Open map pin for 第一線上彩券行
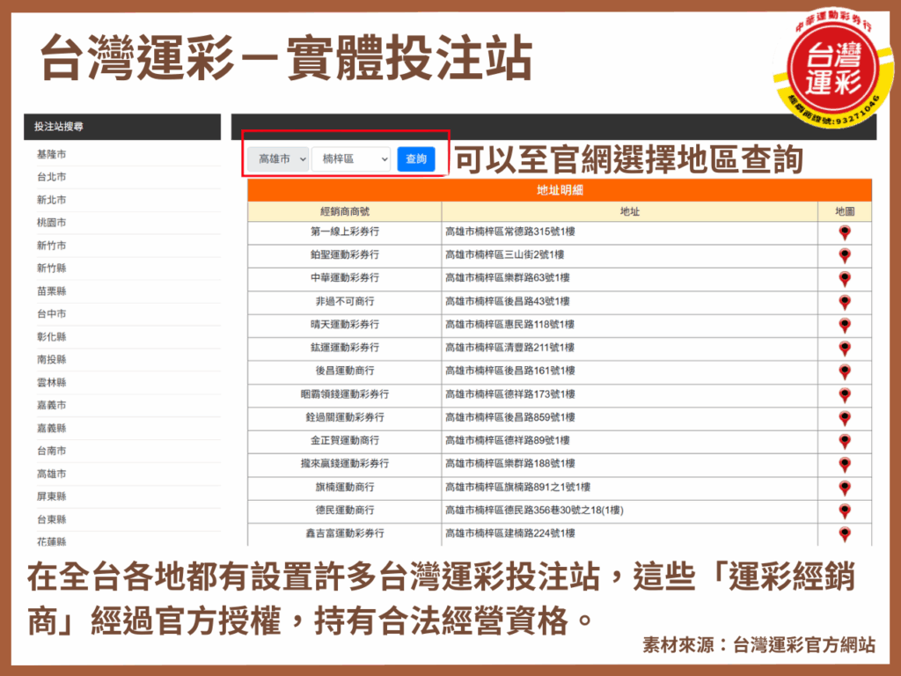901x676 pixels. [844, 232]
